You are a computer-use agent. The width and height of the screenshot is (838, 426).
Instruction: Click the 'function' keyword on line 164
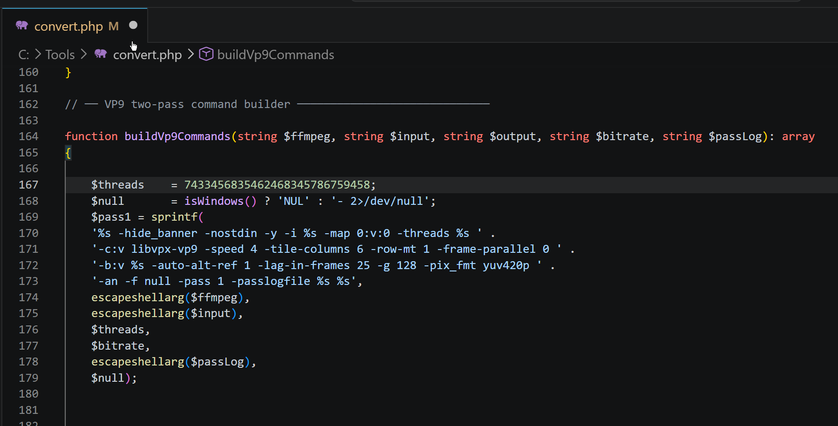coord(91,136)
